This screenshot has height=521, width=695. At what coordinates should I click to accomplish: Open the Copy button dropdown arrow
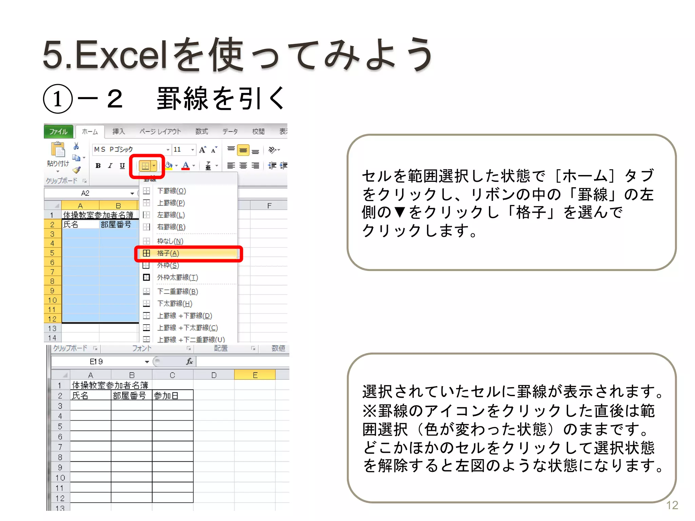84,158
